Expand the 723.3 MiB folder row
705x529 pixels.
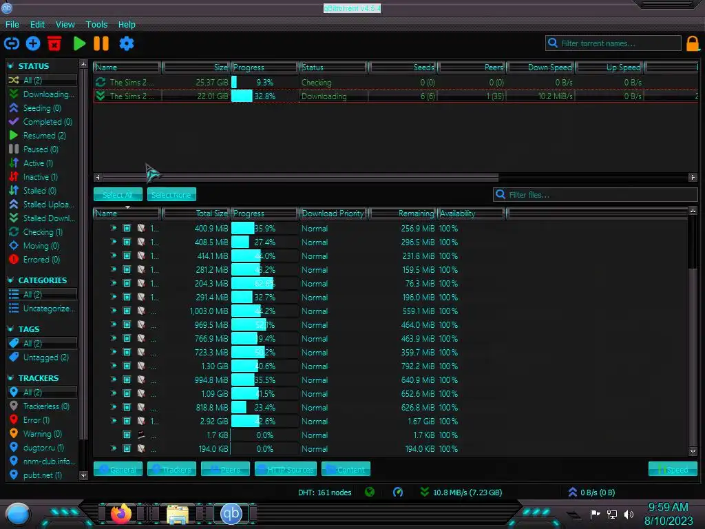(114, 352)
